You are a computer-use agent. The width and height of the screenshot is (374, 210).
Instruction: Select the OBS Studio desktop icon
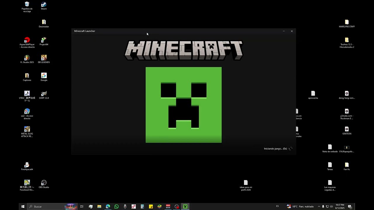point(44,184)
